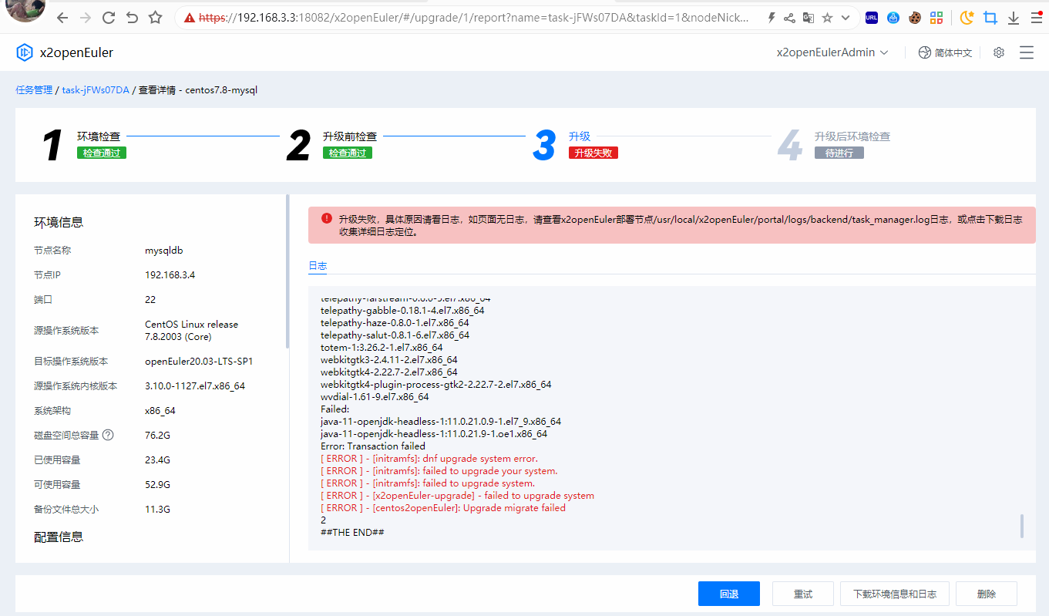
Task: Go back with the browser back arrow
Action: coord(62,17)
